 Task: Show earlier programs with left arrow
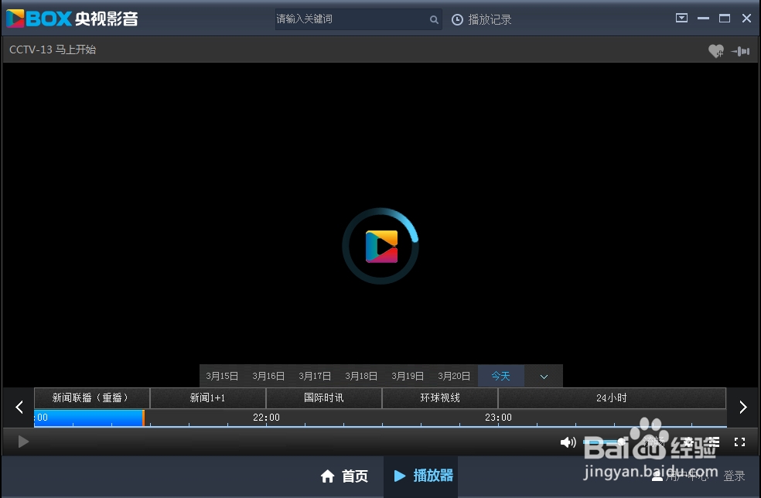(19, 407)
